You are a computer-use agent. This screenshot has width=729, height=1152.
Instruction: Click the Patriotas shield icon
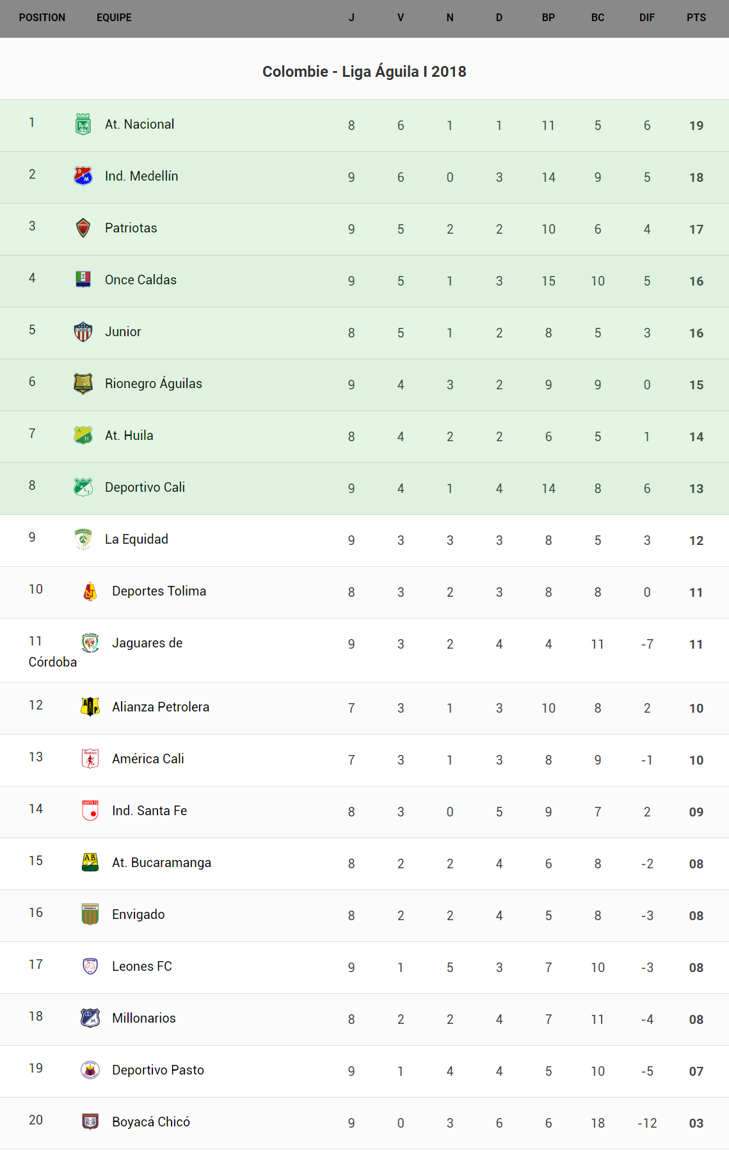[x=83, y=227]
